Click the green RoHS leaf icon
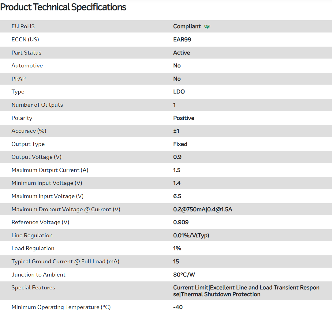 pos(207,27)
